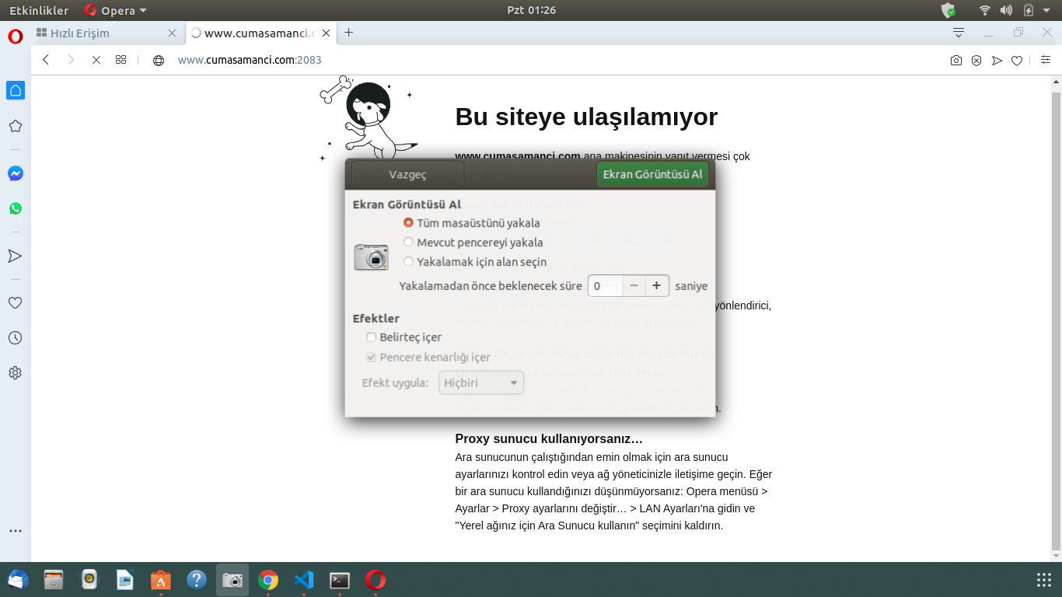This screenshot has width=1062, height=597.
Task: Open the tab search menu icon in tab bar
Action: [x=959, y=33]
